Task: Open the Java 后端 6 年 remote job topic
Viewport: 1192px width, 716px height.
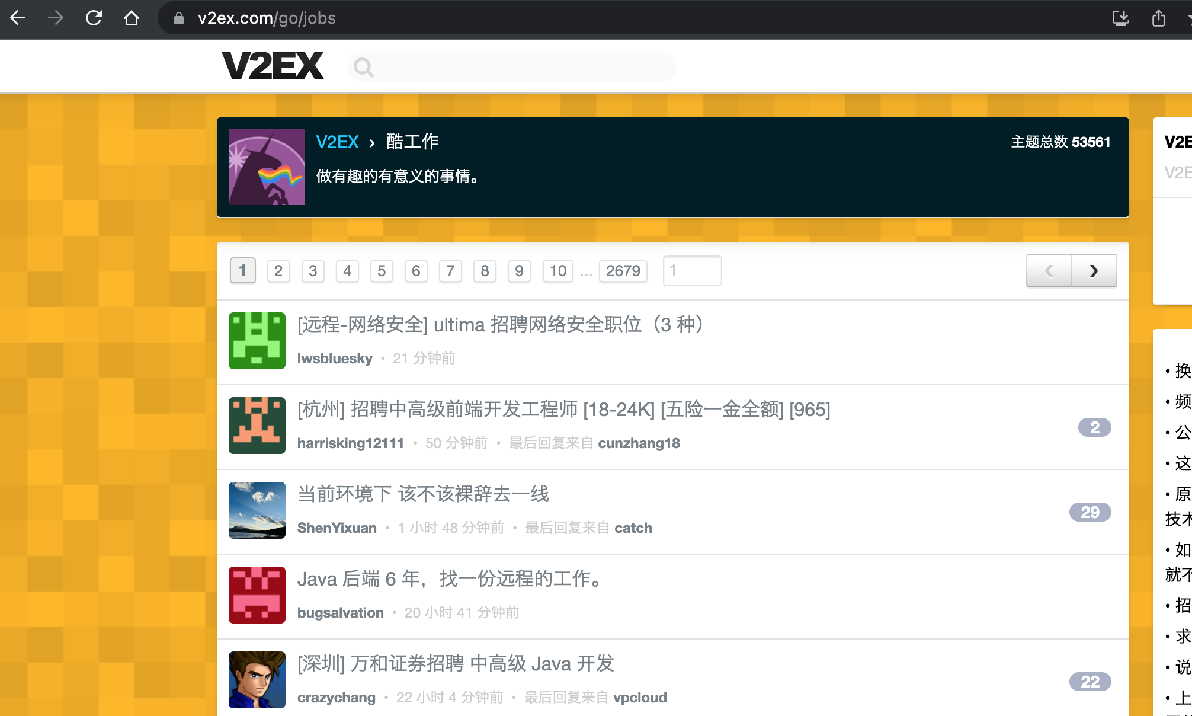Action: [x=451, y=578]
